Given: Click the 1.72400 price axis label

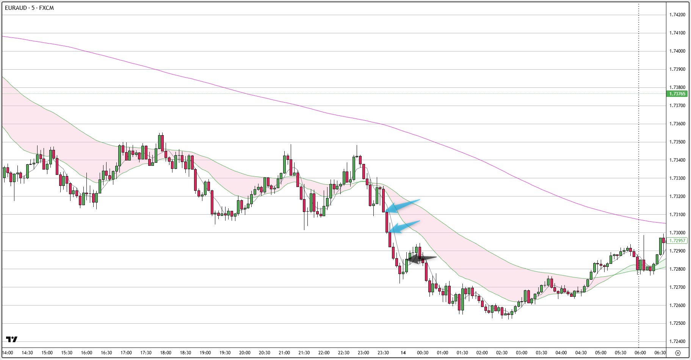Looking at the screenshot, I should [x=677, y=341].
